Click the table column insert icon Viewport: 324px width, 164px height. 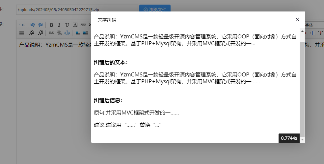pyautogui.click(x=313, y=32)
